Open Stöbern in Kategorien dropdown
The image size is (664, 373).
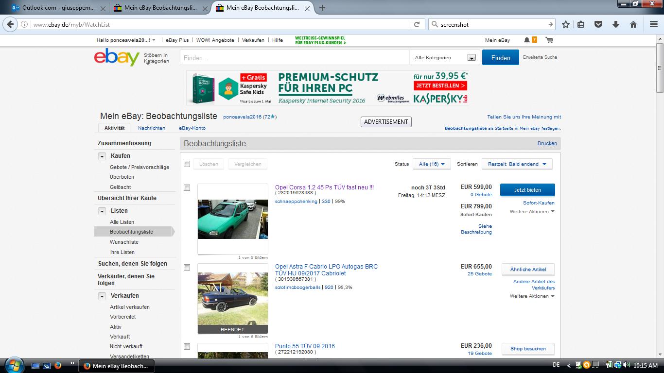pos(156,58)
